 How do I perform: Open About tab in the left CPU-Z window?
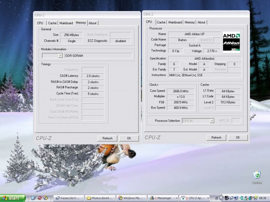tap(92, 23)
